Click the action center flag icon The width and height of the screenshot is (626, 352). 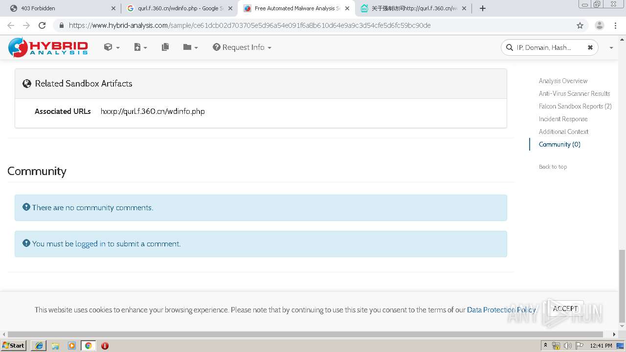pyautogui.click(x=580, y=346)
